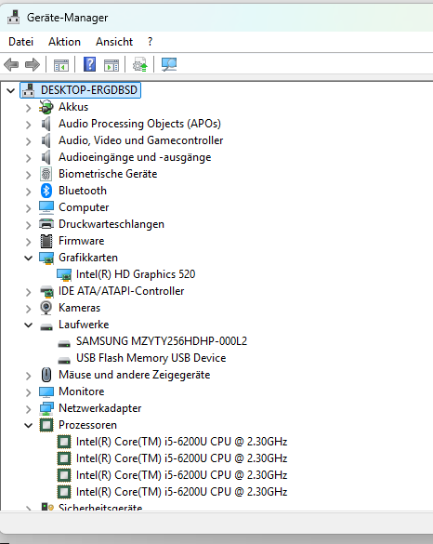
Task: Collapse the Prozessoren category
Action: coord(29,425)
